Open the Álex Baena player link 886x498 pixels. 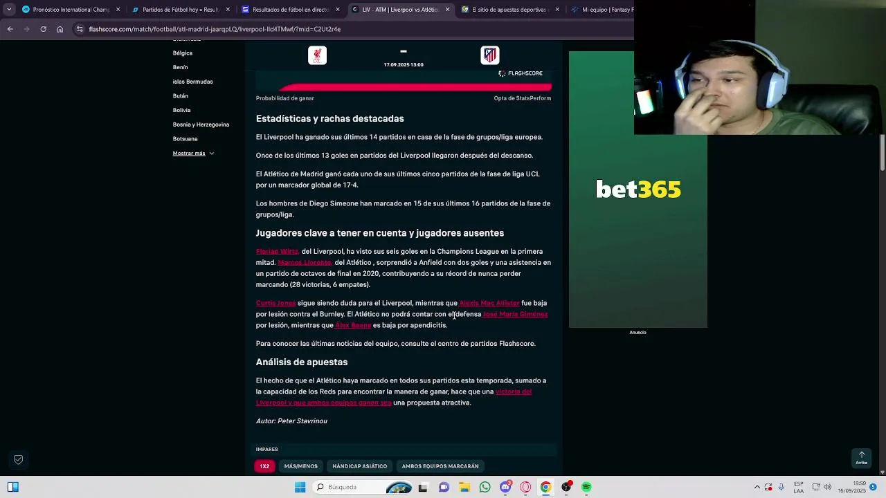click(353, 325)
